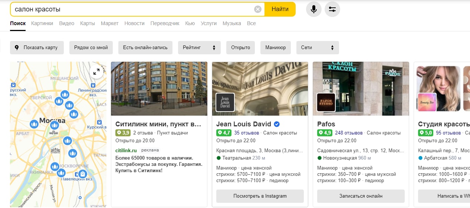Toggle the Маникюр filter

tap(276, 48)
